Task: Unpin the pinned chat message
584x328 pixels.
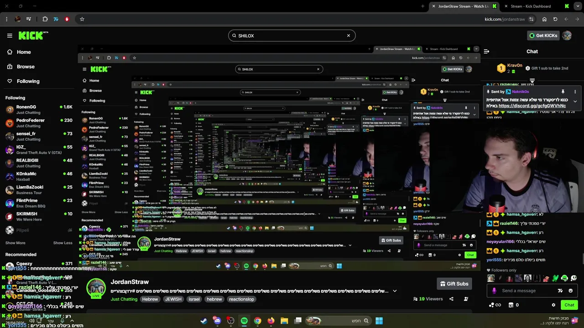Action: coord(563,92)
